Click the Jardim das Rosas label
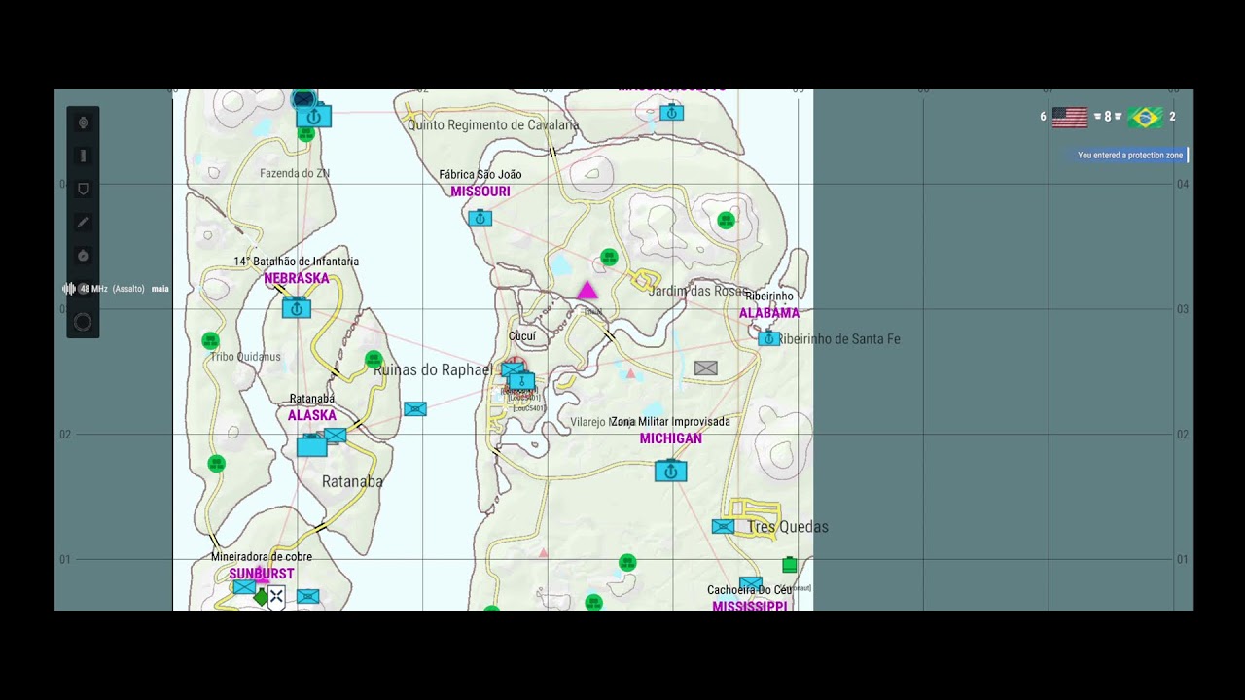1245x700 pixels. [x=698, y=291]
